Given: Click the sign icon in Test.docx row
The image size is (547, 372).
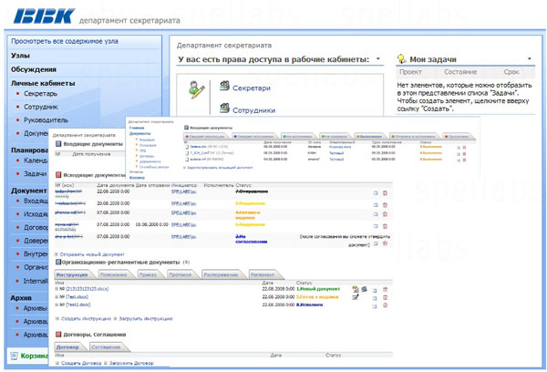Looking at the screenshot, I should tap(356, 297).
